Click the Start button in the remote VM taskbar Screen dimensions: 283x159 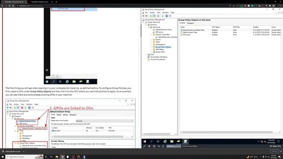coord(145,141)
